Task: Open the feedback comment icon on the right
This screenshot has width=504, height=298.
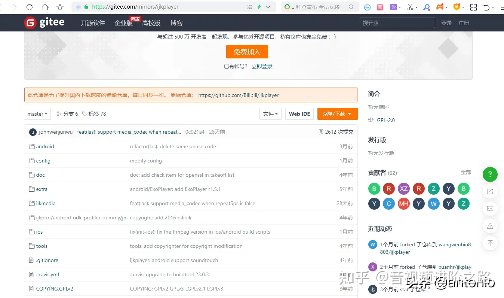Action: pos(490,209)
